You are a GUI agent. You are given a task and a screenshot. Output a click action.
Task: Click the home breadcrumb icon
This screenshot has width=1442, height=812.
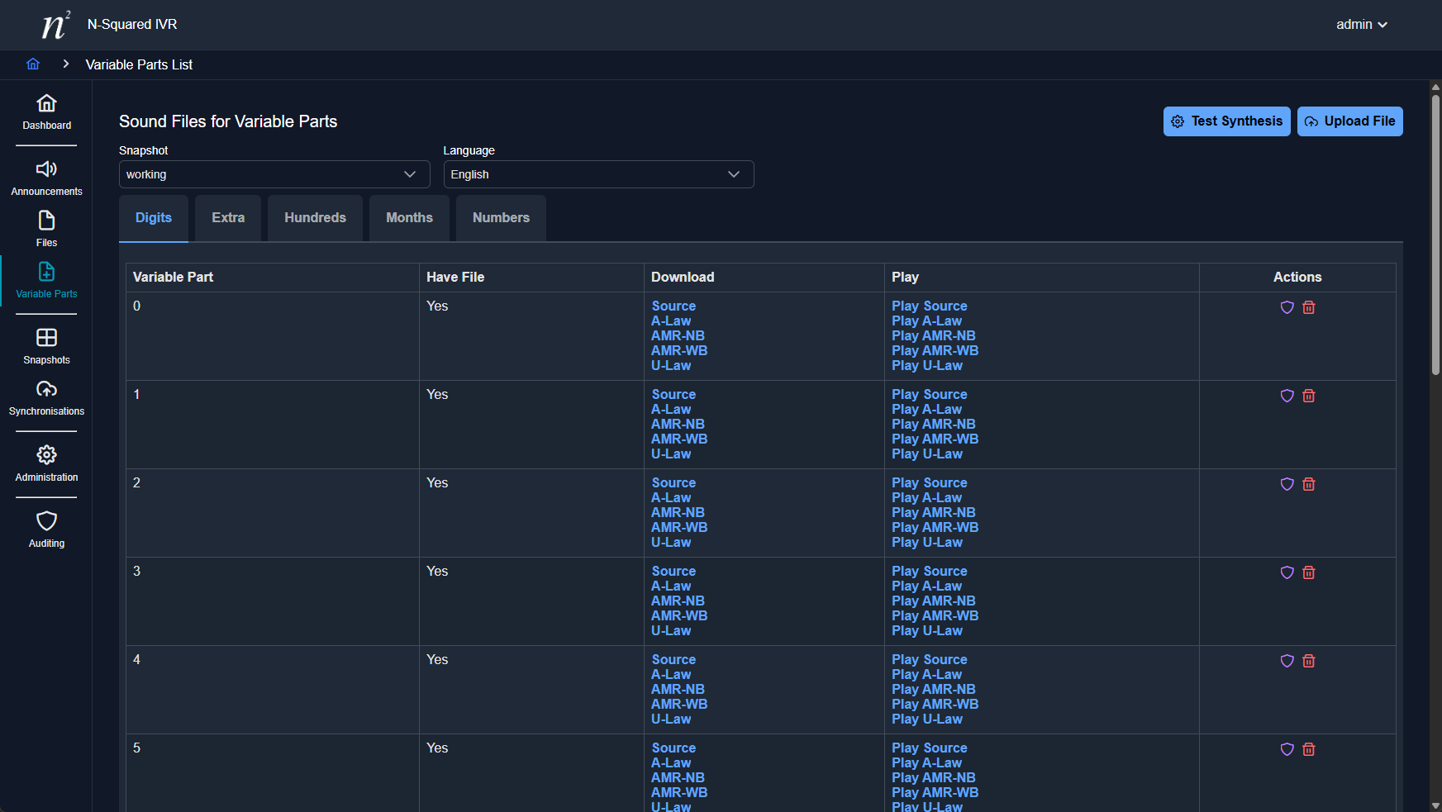(x=33, y=64)
